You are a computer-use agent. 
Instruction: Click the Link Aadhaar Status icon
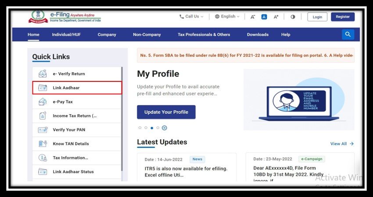tap(43, 172)
